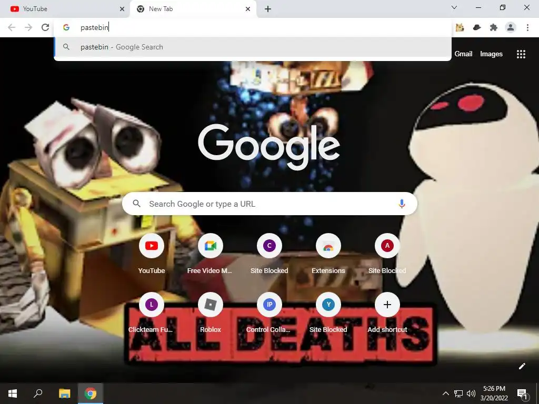Open the purple C Site Blocked shortcut
The image size is (539, 404).
coord(269,254)
